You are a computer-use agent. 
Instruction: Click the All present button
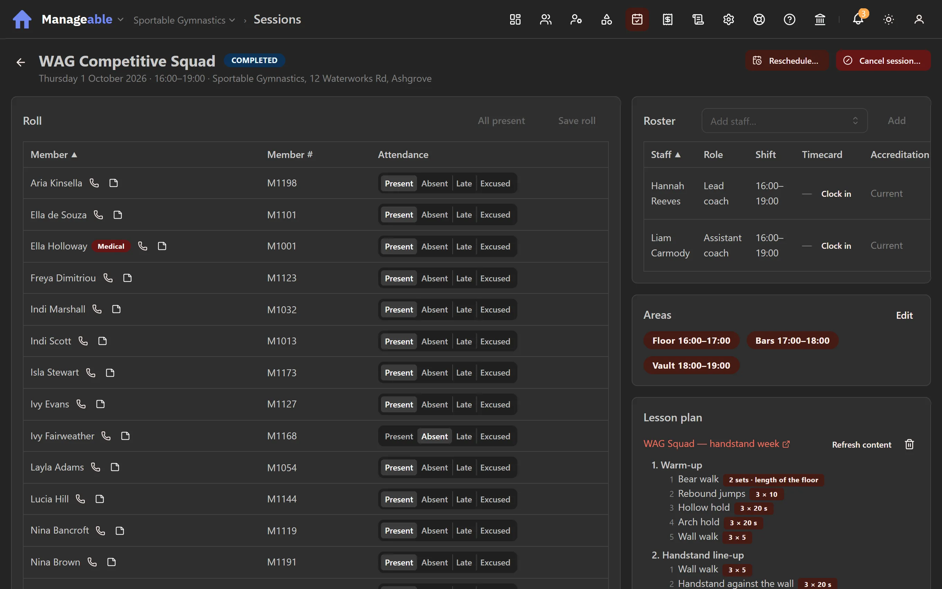(x=501, y=121)
